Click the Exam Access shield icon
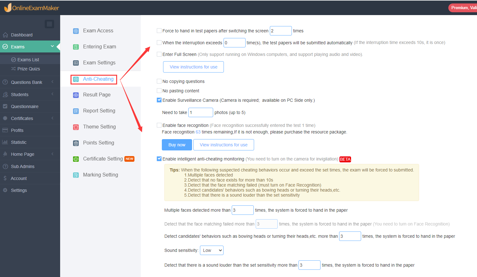This screenshot has height=277, width=477. point(76,31)
